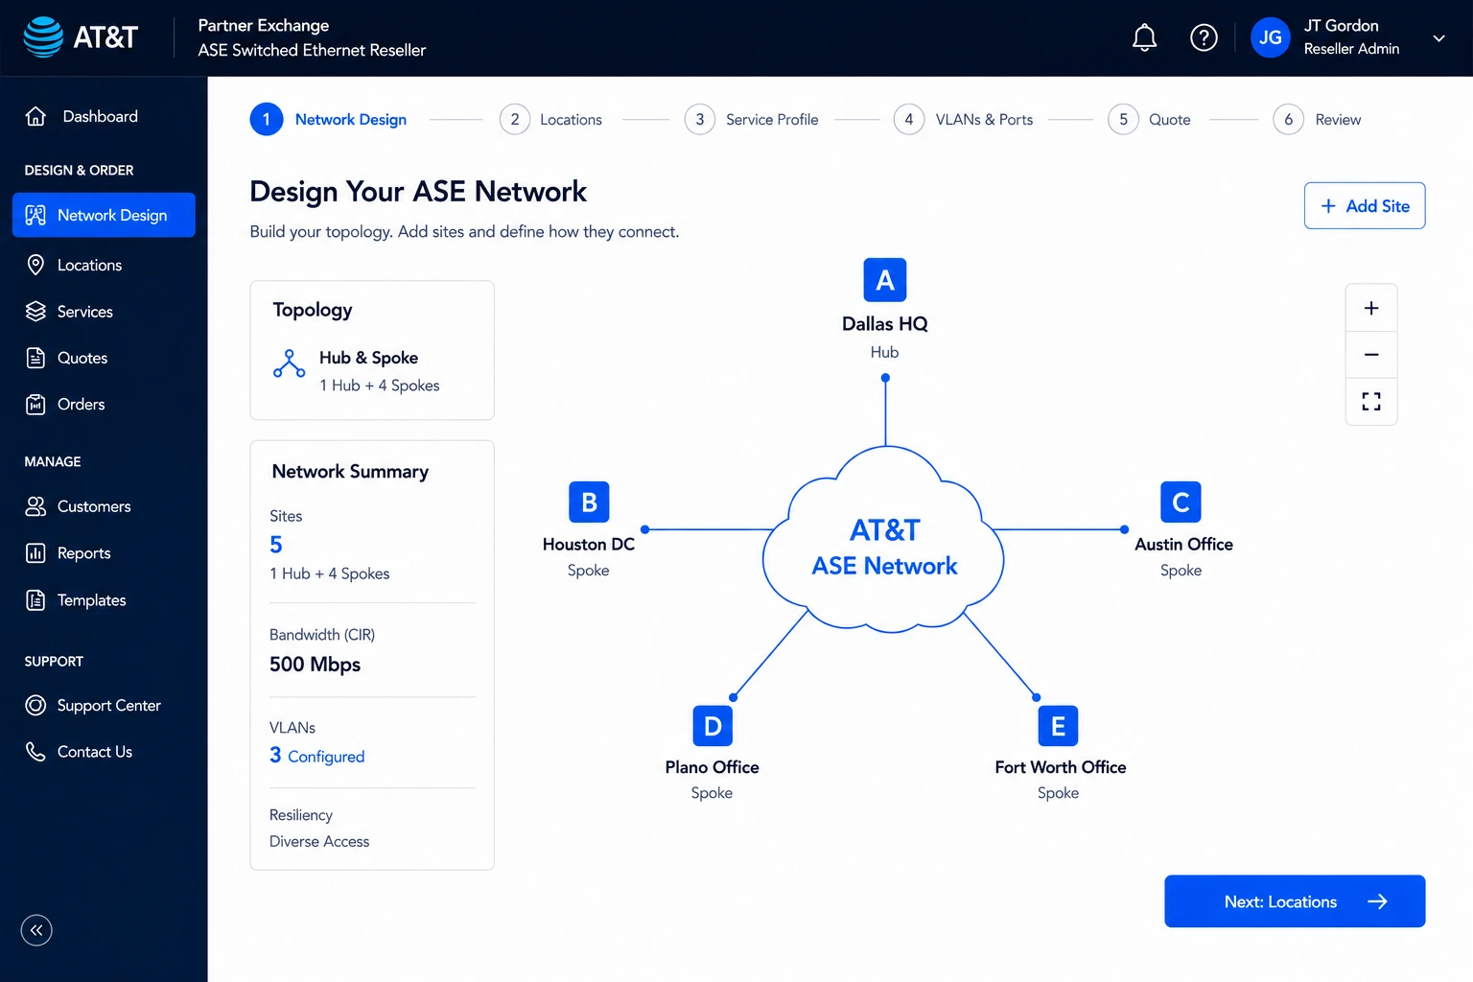Click the 'Austin Office' label
The width and height of the screenshot is (1473, 982).
tap(1183, 544)
